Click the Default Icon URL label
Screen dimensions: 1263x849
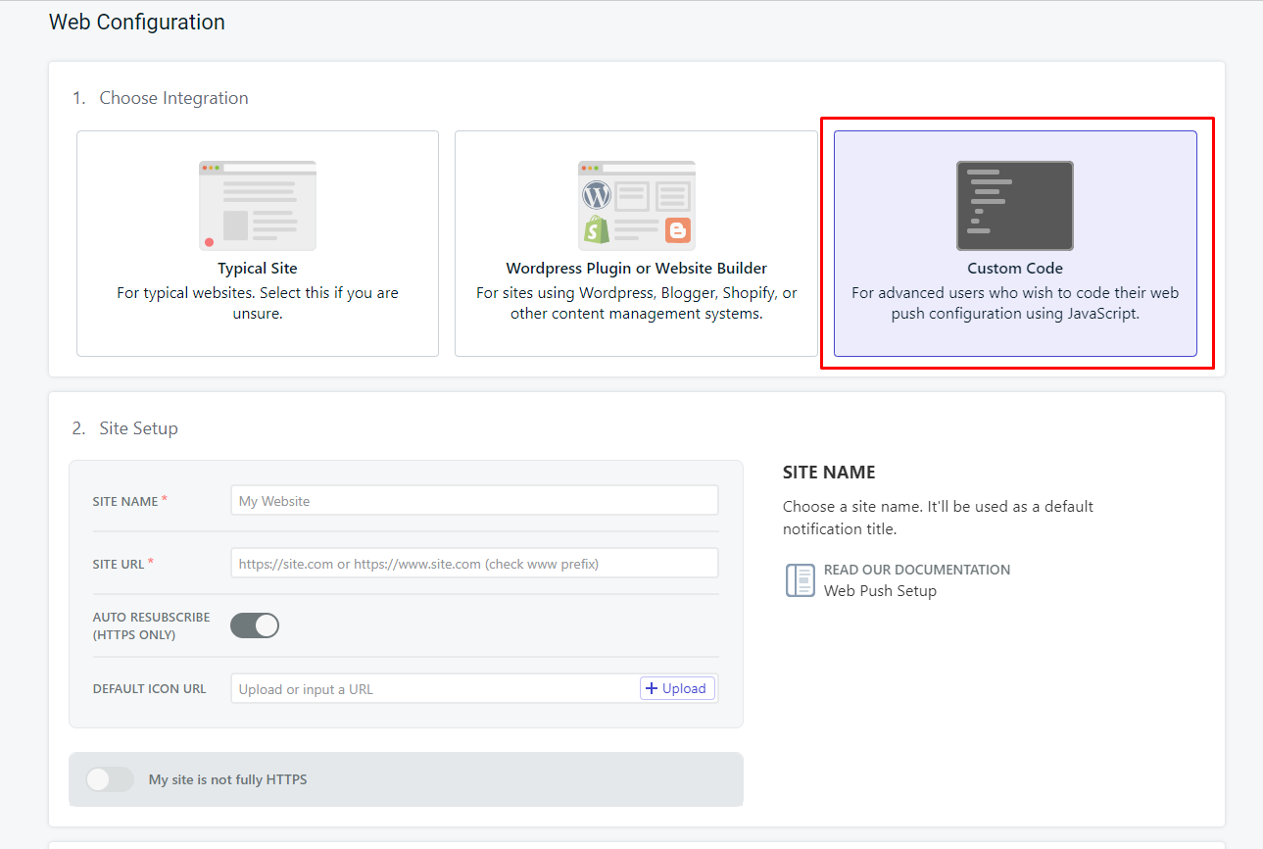(149, 689)
